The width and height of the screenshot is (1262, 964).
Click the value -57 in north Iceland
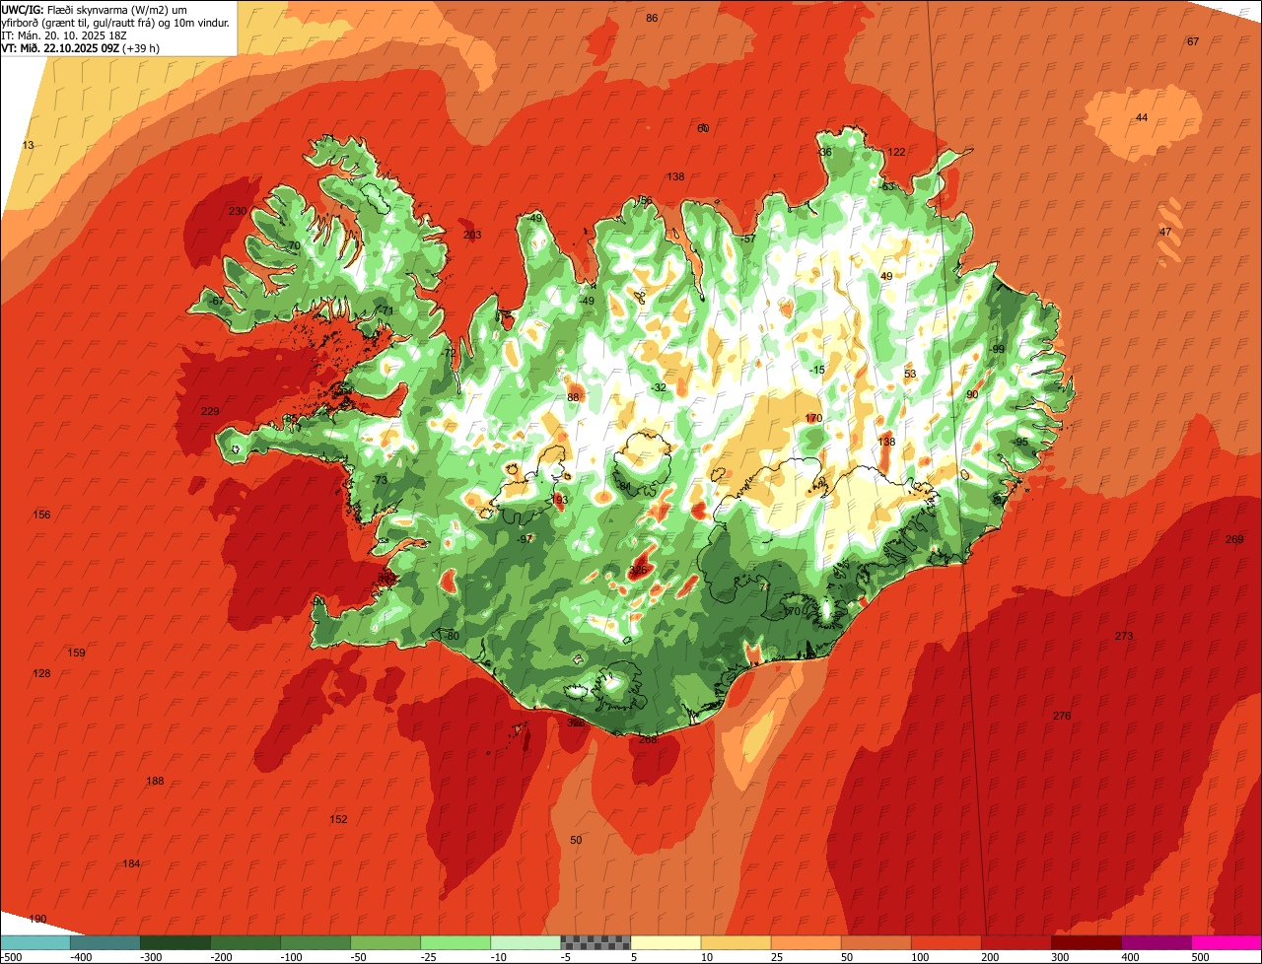pyautogui.click(x=748, y=240)
